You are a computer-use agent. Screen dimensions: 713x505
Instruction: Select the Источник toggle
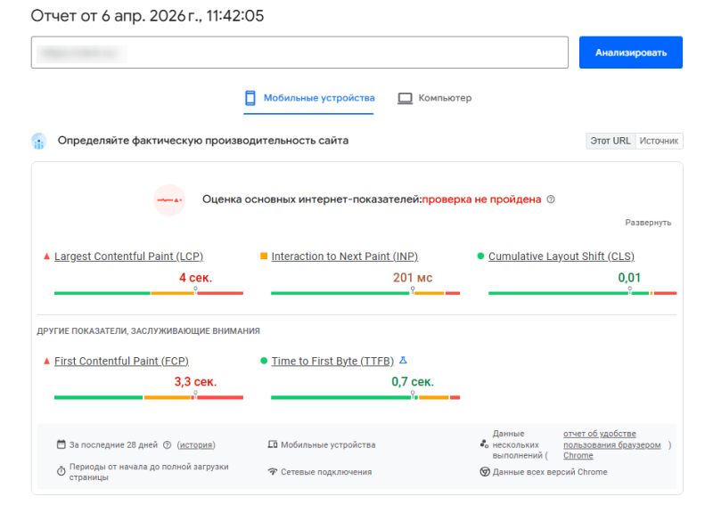tap(659, 141)
